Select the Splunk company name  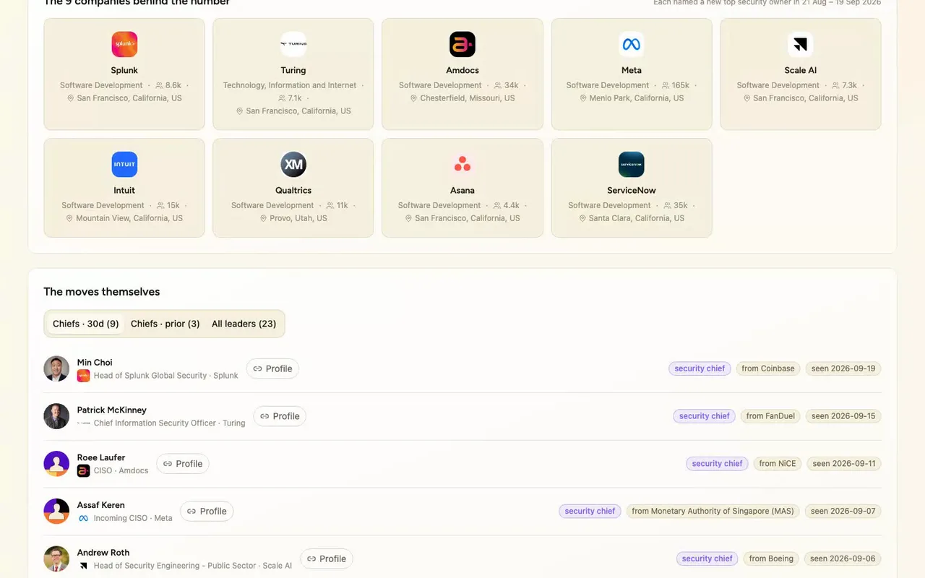point(124,70)
